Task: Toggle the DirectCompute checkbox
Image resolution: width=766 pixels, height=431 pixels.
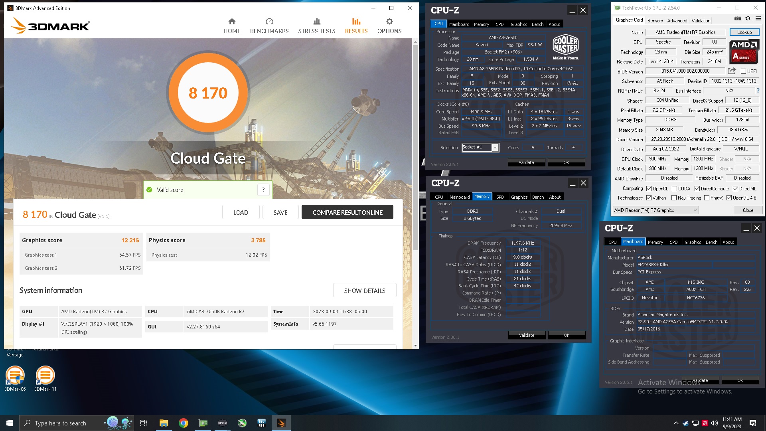Action: click(x=697, y=189)
